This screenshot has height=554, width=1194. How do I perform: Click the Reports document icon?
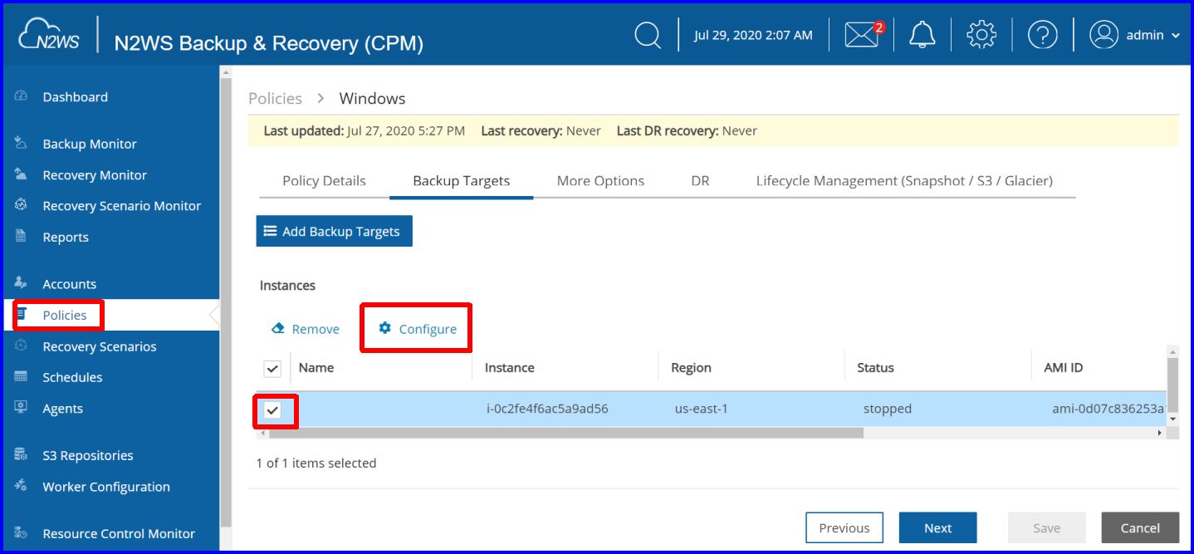(x=22, y=237)
